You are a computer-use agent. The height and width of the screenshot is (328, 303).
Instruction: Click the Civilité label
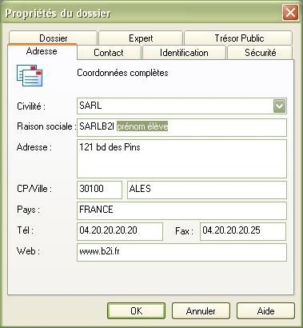pyautogui.click(x=31, y=106)
